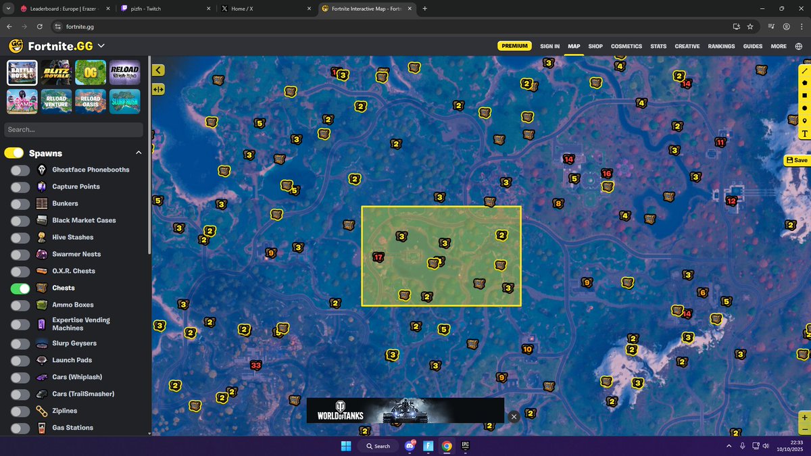Enable Ghostface Phonebooths toggle
Screen dimensions: 811x456
[20, 170]
